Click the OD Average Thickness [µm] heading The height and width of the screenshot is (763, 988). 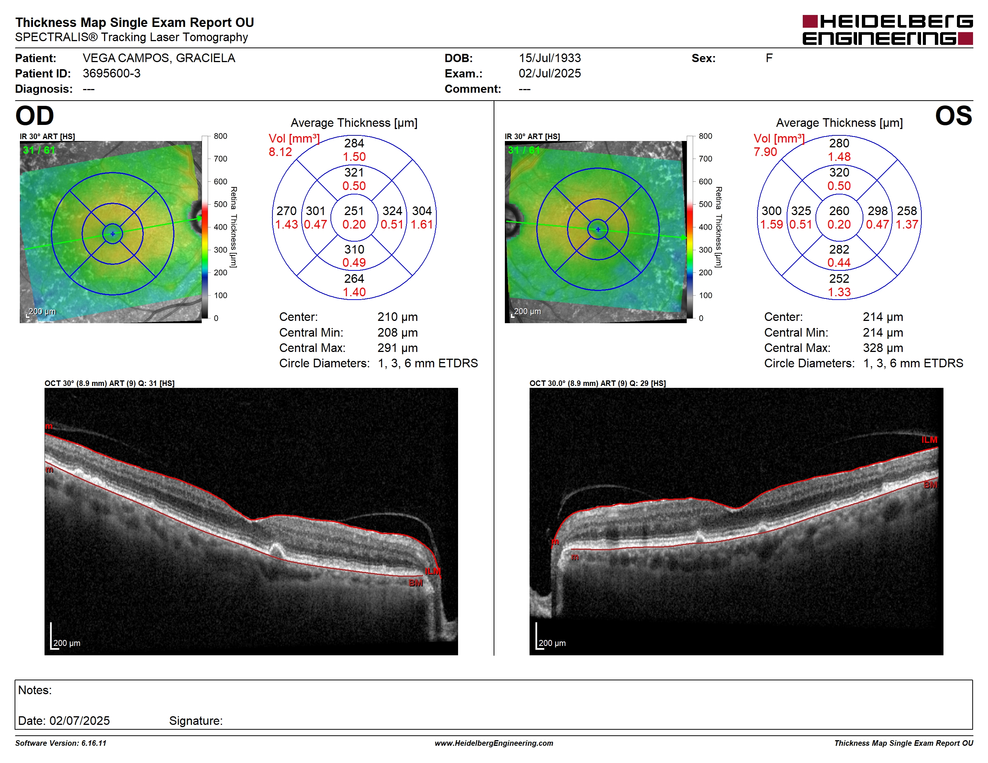[354, 123]
